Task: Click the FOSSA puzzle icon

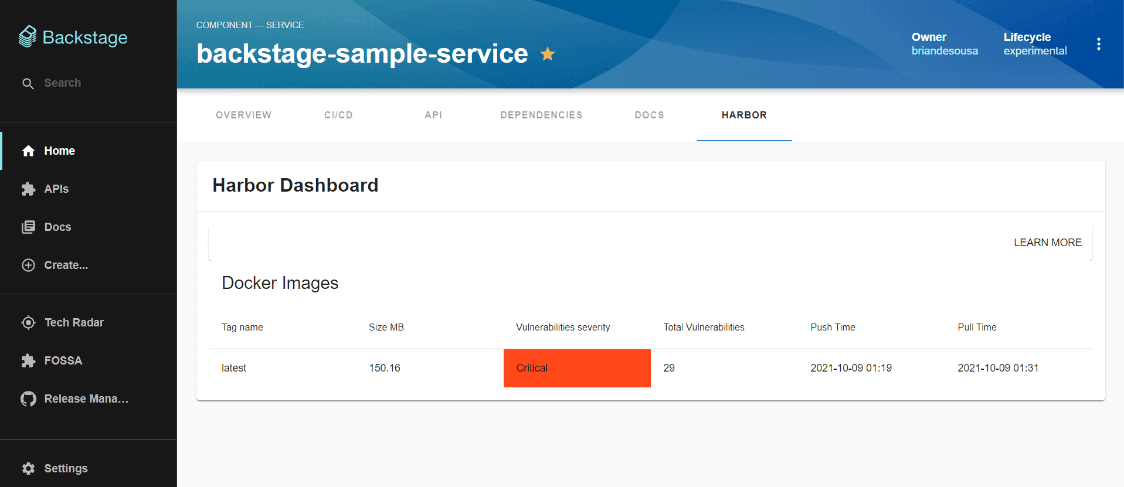Action: pos(28,360)
